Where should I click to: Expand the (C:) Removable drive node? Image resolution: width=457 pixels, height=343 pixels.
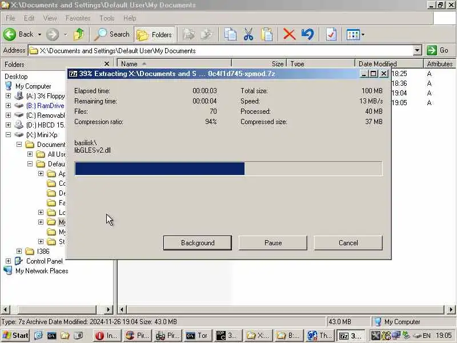8,115
